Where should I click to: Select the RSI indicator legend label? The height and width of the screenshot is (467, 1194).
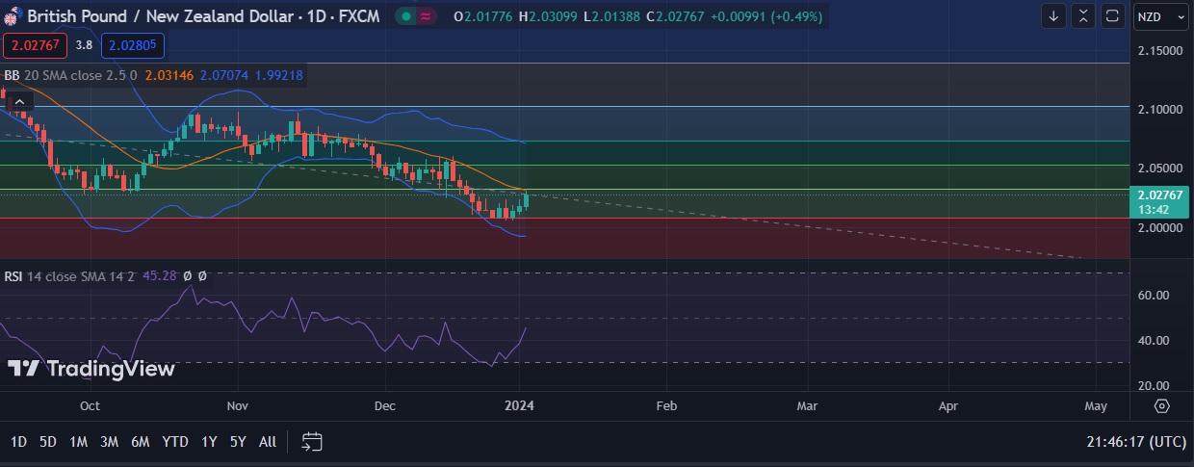[x=13, y=275]
